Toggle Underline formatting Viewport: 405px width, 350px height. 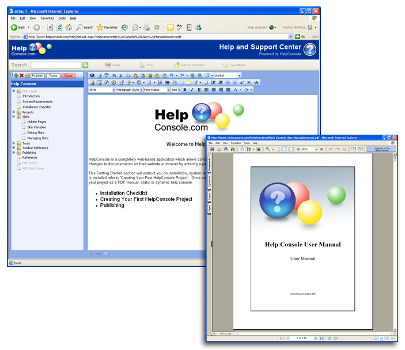coord(199,90)
